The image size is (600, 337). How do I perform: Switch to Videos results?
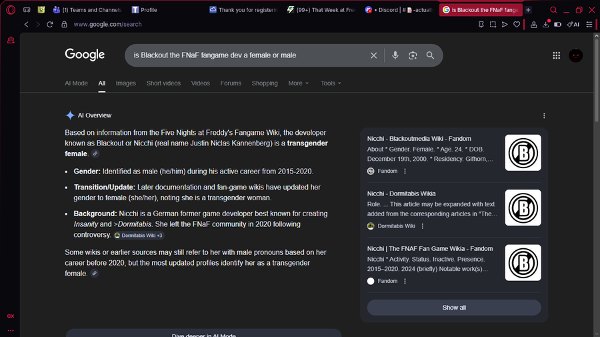(201, 83)
